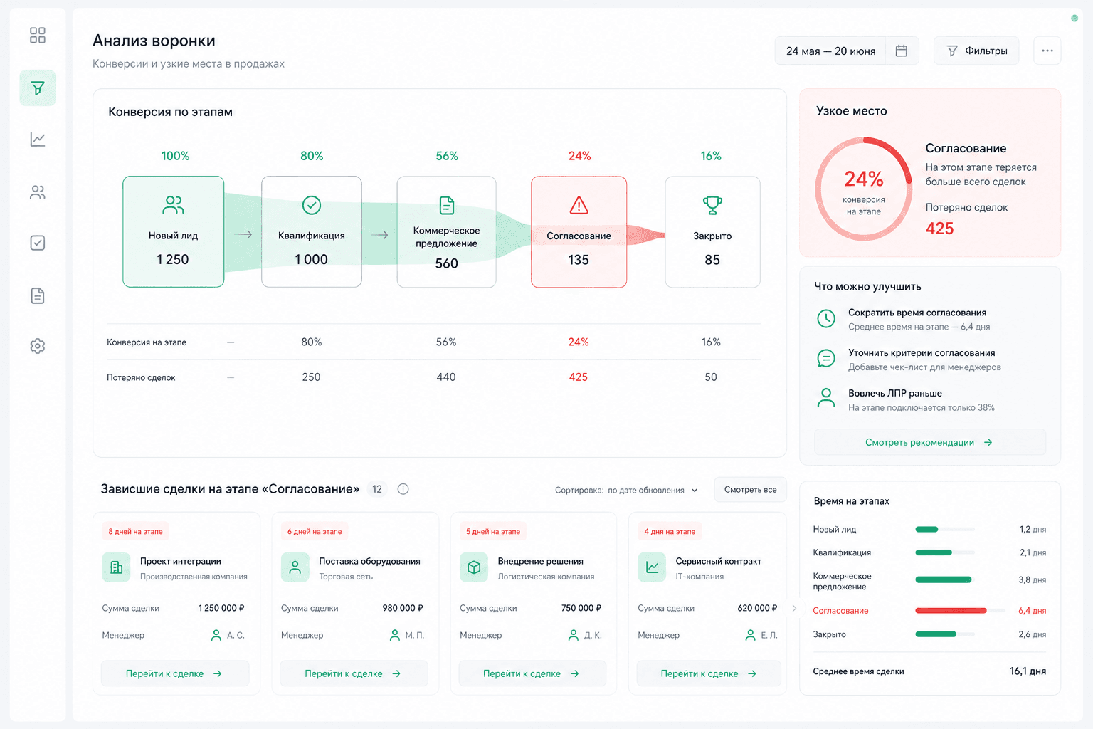Screen dimensions: 1093x729
Task: Click the info icon beside stuck deals count
Action: click(x=403, y=489)
